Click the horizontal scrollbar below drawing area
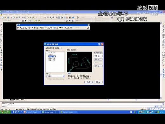 [134, 100]
